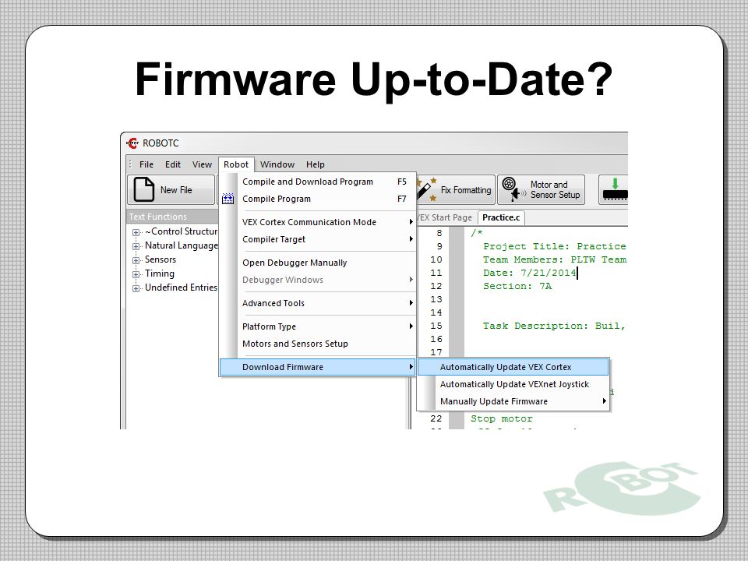
Task: Expand the Natural Language tree node
Action: click(x=136, y=246)
